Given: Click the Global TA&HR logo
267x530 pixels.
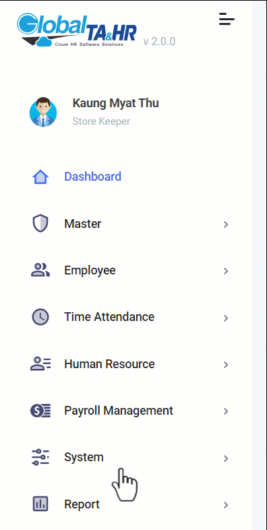Looking at the screenshot, I should pyautogui.click(x=77, y=30).
